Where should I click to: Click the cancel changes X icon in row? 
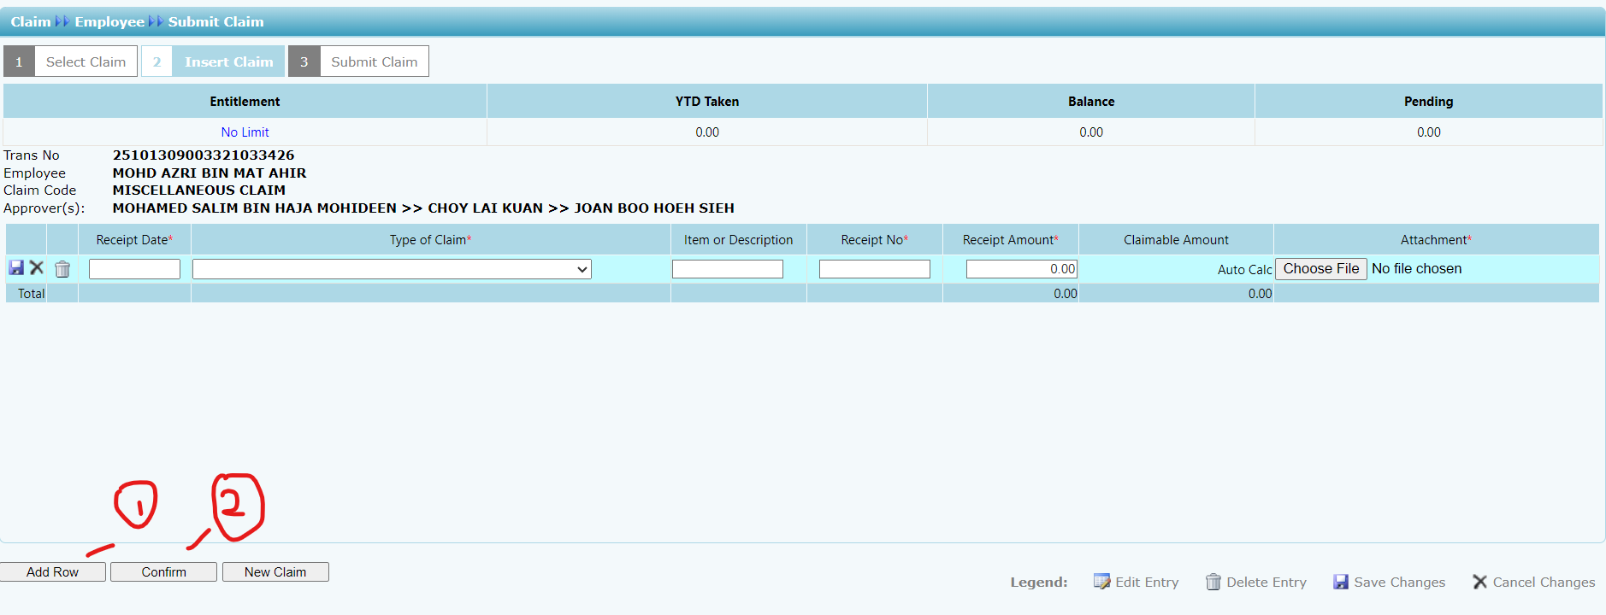pyautogui.click(x=37, y=268)
